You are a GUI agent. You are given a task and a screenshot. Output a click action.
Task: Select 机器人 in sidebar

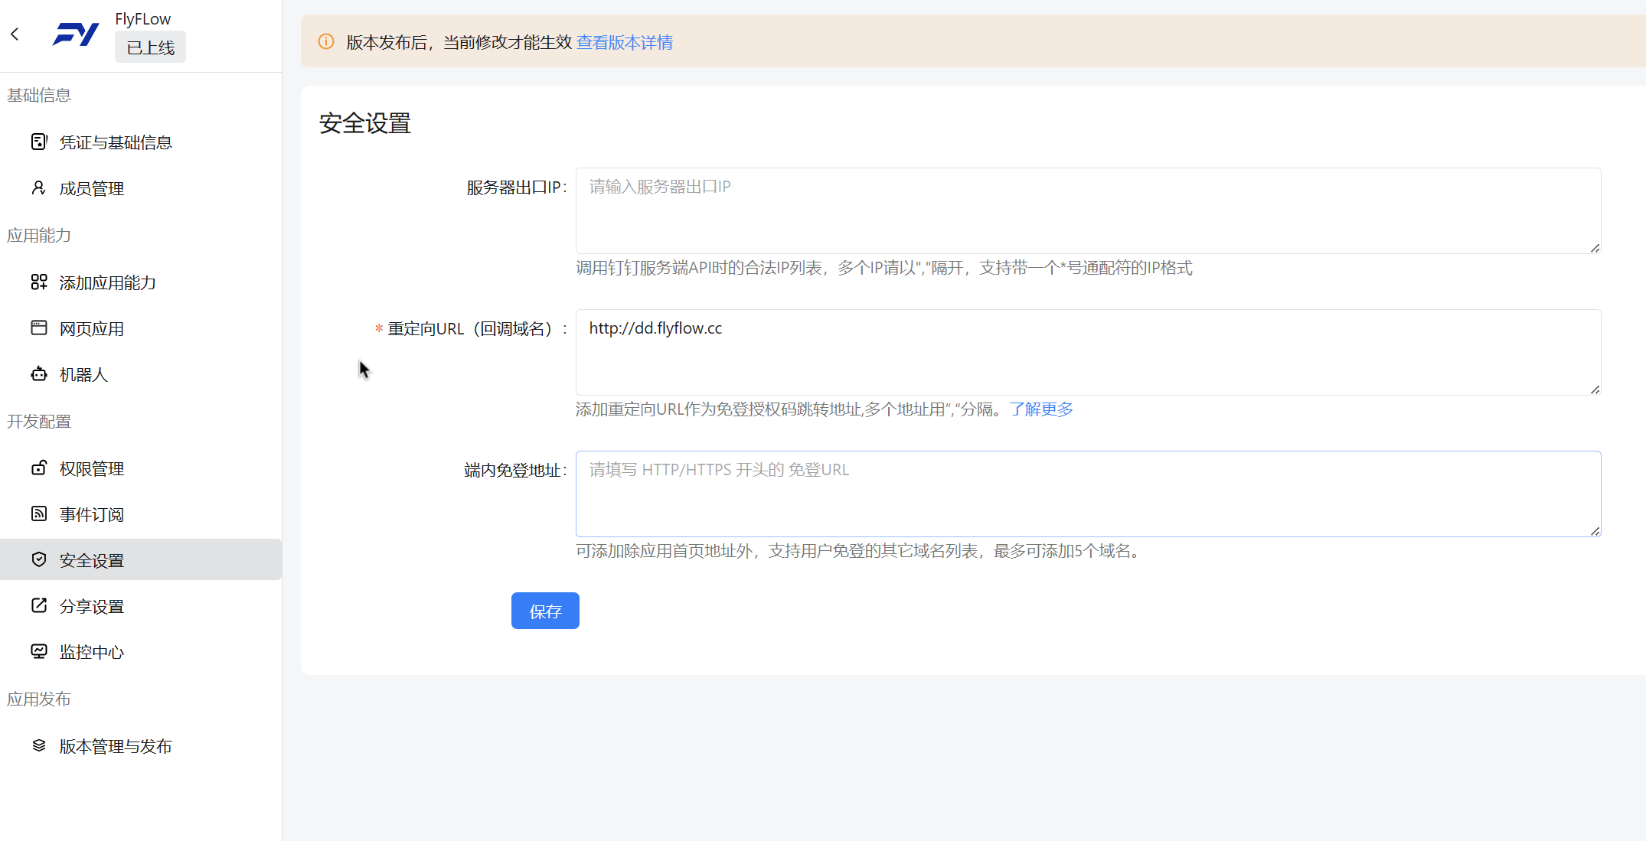[x=141, y=375]
